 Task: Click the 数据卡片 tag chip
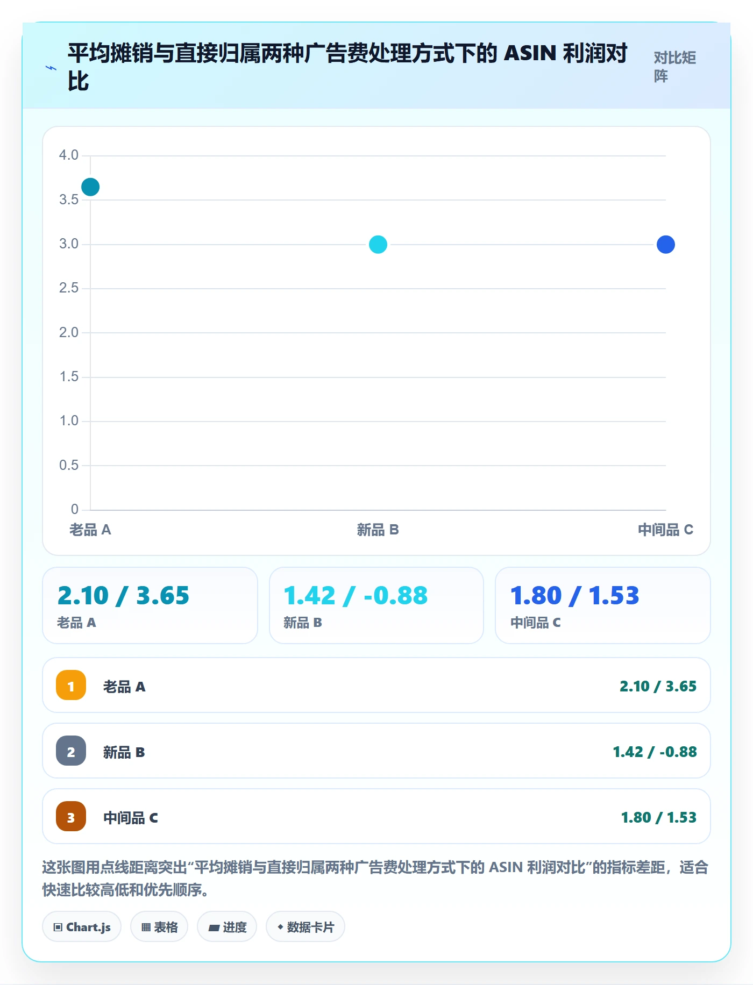[306, 926]
